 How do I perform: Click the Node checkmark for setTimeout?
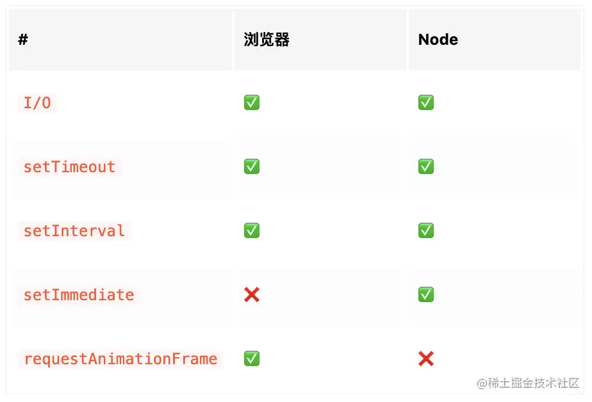pos(426,166)
